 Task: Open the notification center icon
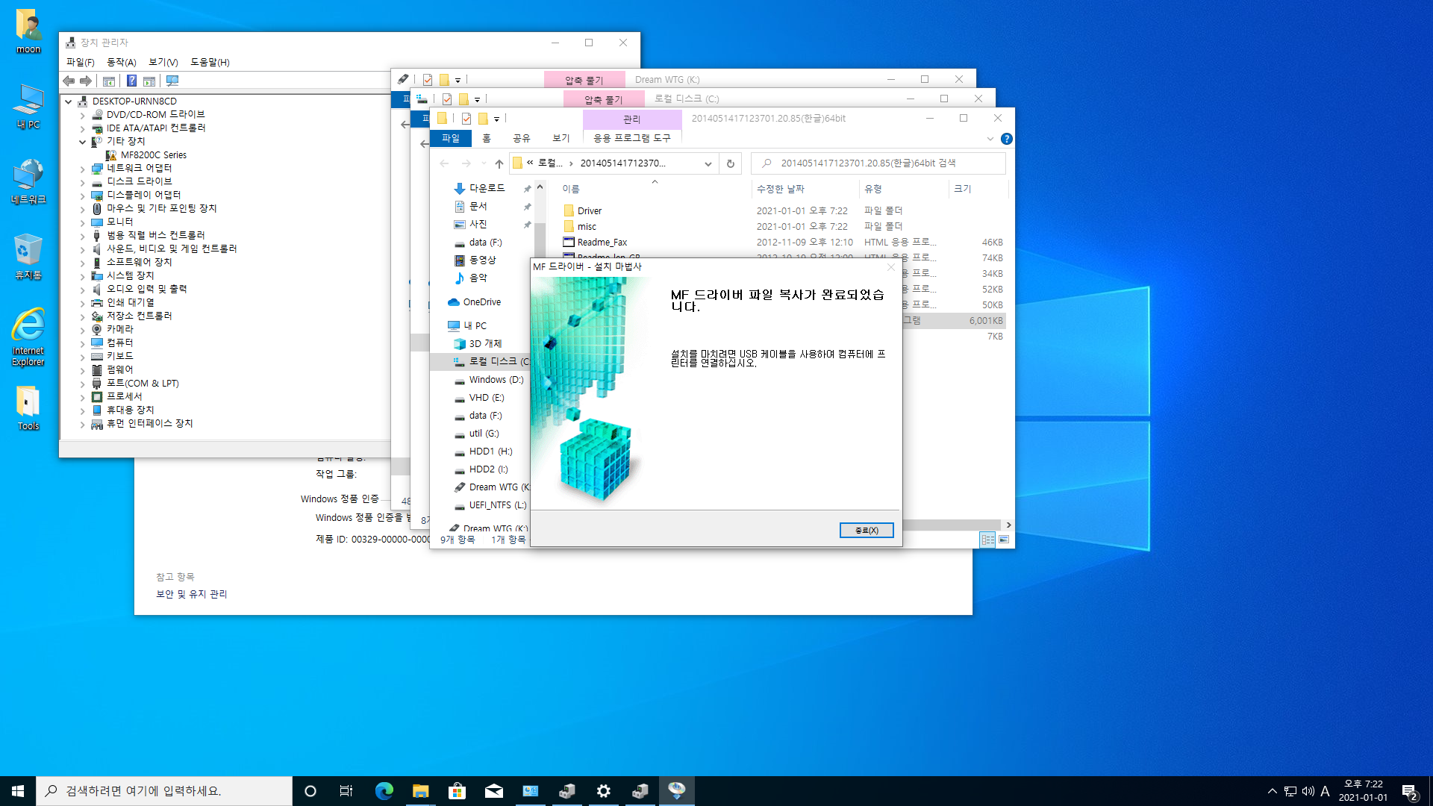1409,791
